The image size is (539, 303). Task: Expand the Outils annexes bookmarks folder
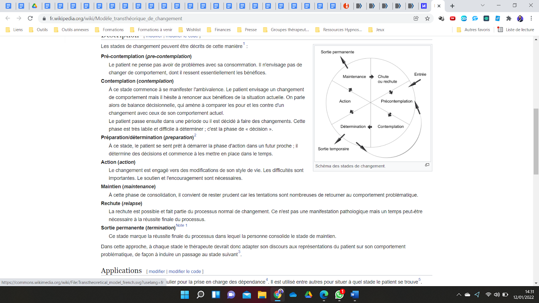click(71, 30)
